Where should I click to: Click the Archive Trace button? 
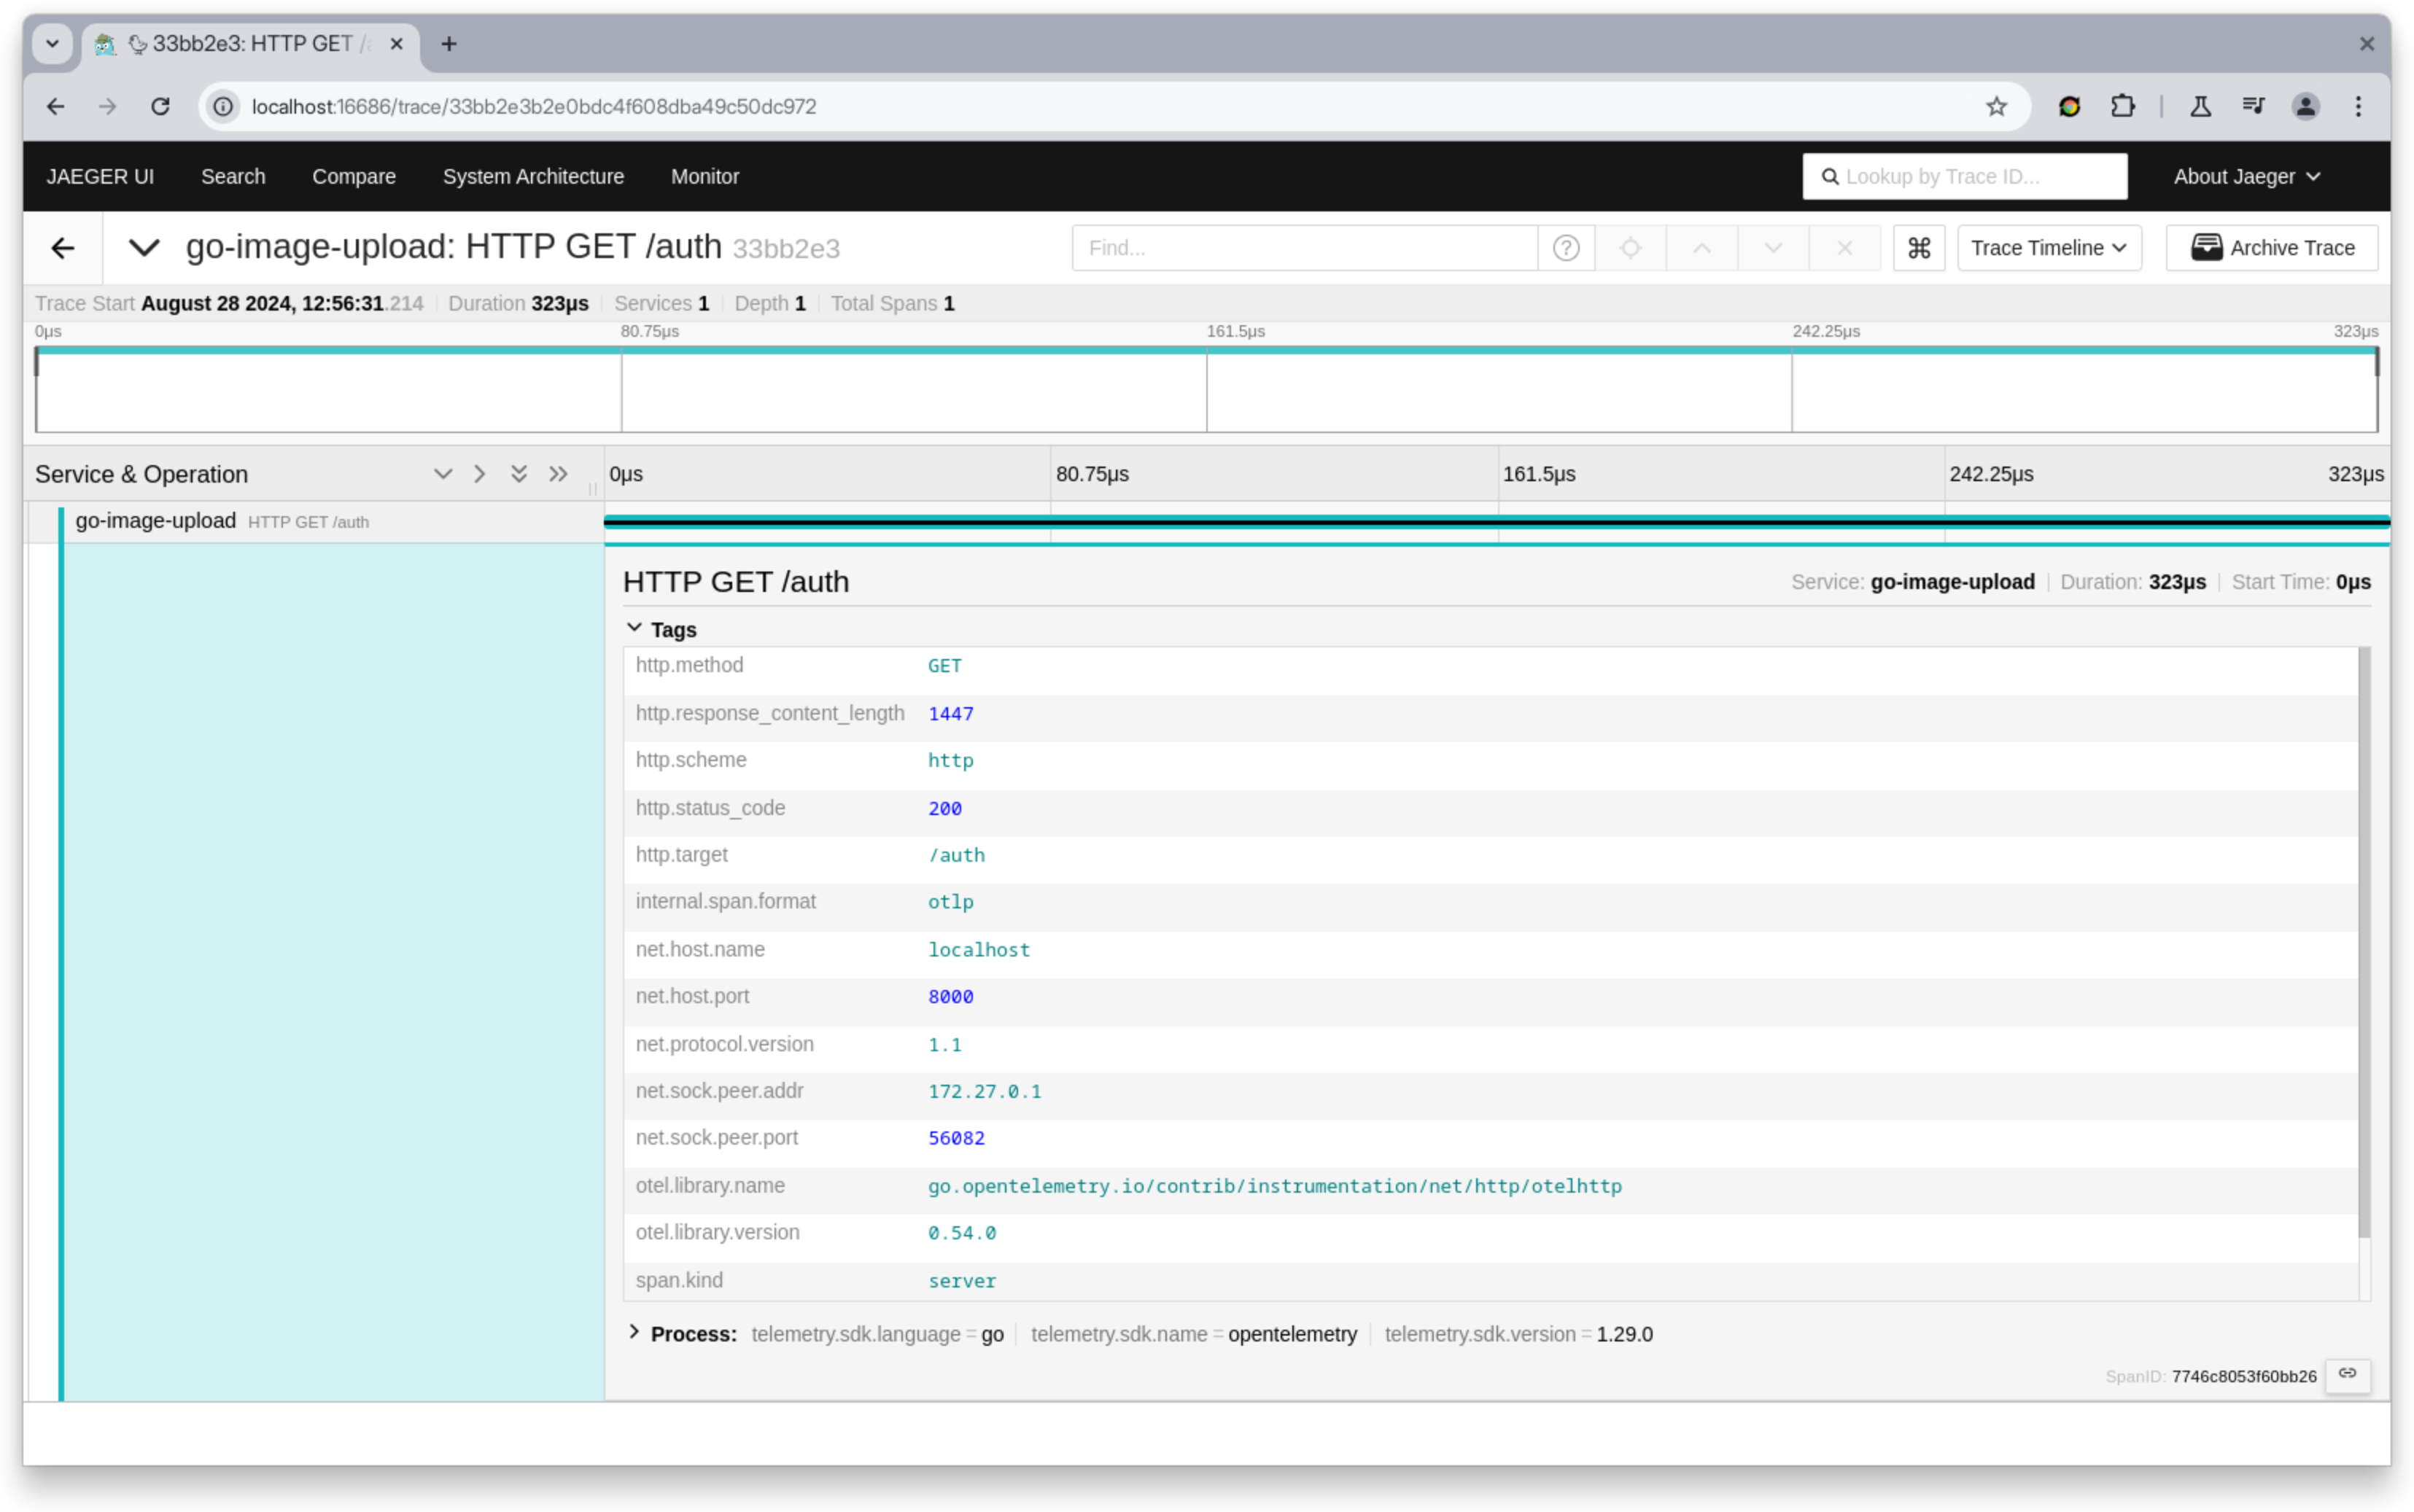pyautogui.click(x=2271, y=247)
